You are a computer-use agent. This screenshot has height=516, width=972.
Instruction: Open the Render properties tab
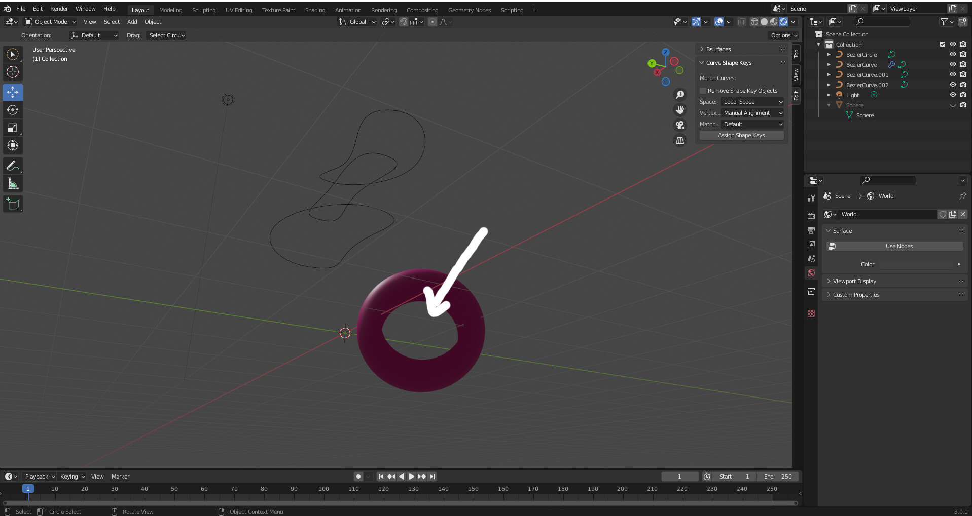pos(811,215)
